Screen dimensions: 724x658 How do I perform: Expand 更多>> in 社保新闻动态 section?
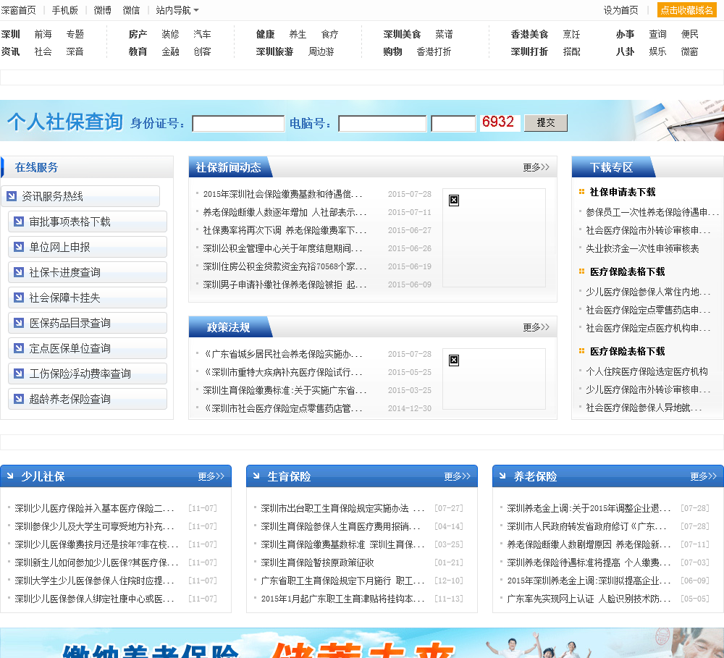(536, 167)
